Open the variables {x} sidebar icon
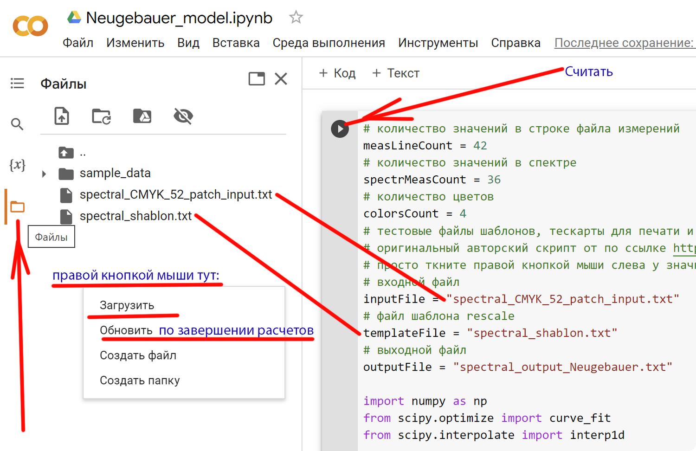This screenshot has height=451, width=696. click(x=17, y=165)
